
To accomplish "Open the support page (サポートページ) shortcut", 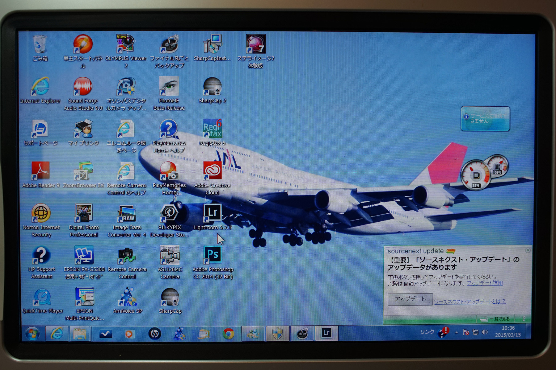I will (x=40, y=133).
